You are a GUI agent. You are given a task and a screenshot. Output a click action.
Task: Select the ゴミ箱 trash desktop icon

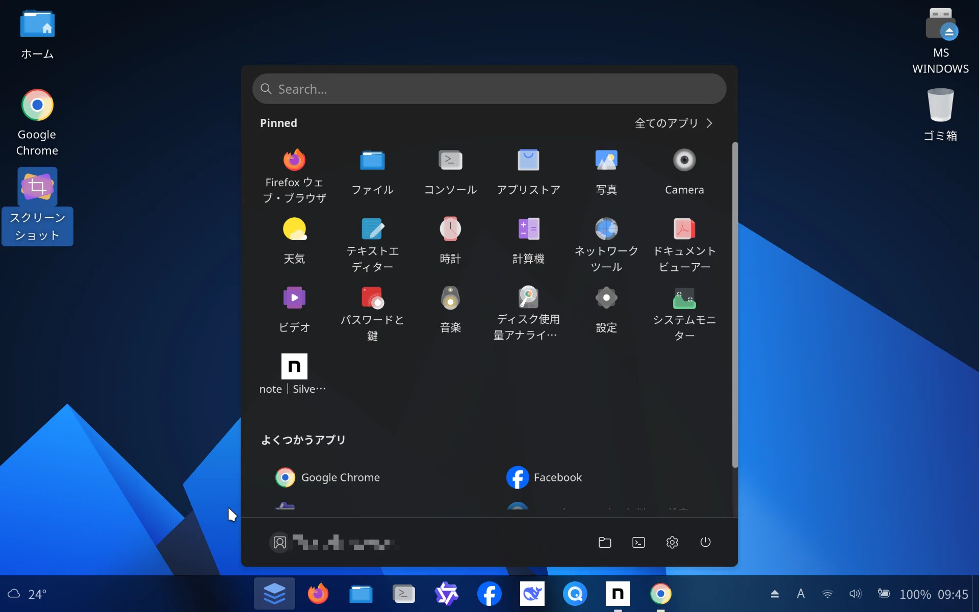(x=940, y=115)
